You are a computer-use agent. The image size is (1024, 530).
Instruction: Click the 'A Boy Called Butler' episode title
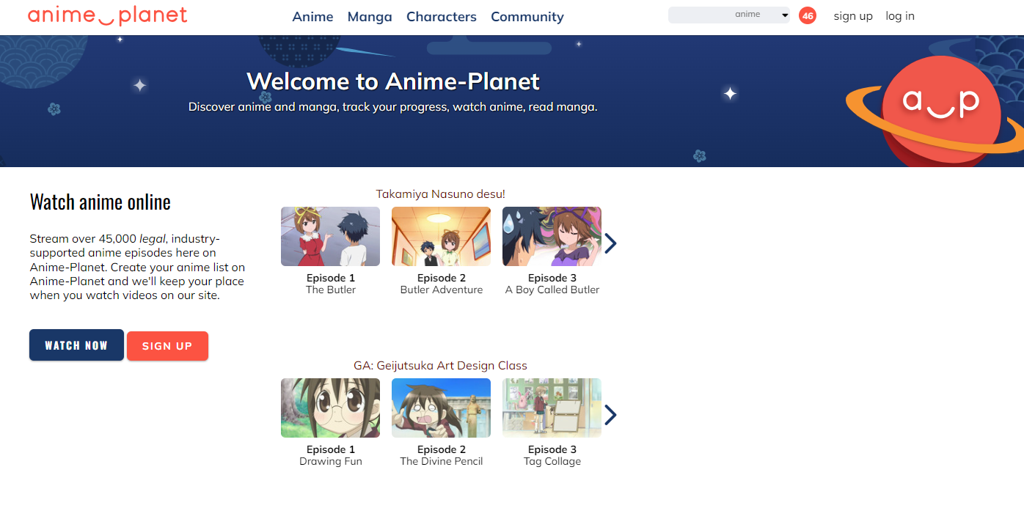point(552,290)
